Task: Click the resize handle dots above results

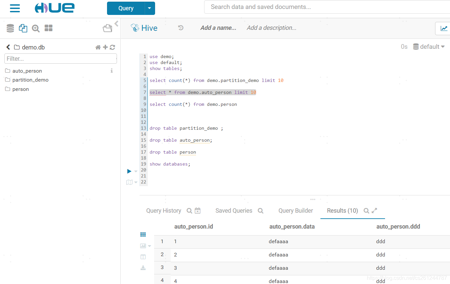Action: [312, 199]
